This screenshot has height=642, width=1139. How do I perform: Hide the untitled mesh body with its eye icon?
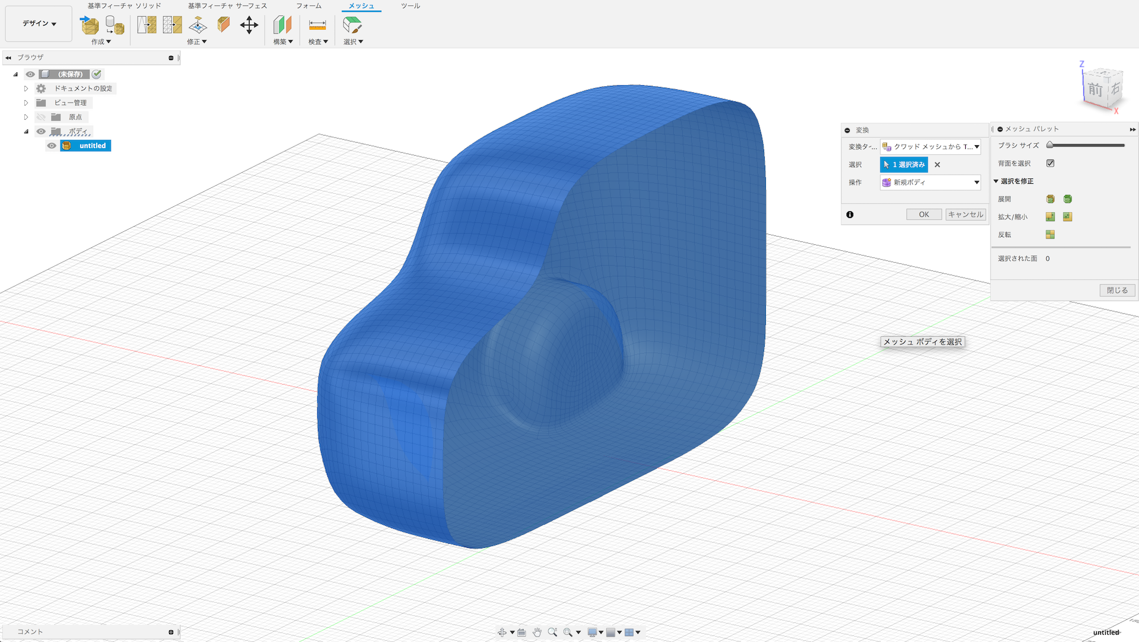(52, 146)
